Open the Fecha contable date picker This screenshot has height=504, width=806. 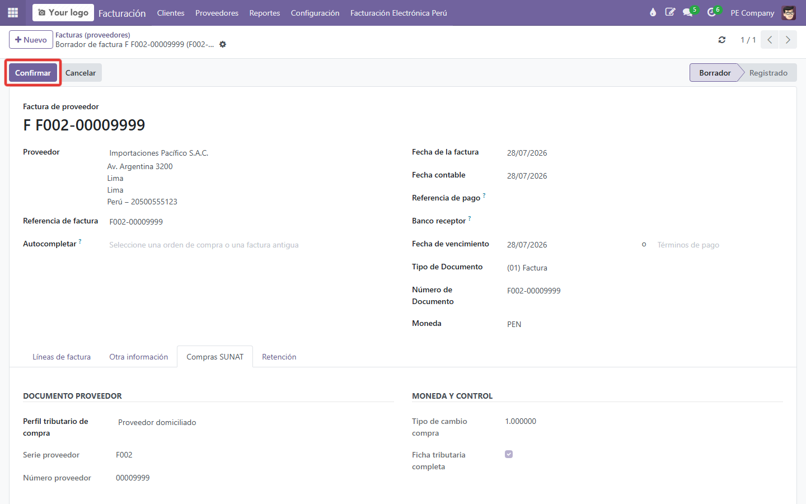click(644, 176)
